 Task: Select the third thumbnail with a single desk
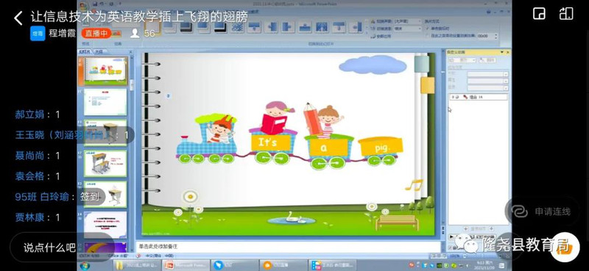tap(105, 133)
